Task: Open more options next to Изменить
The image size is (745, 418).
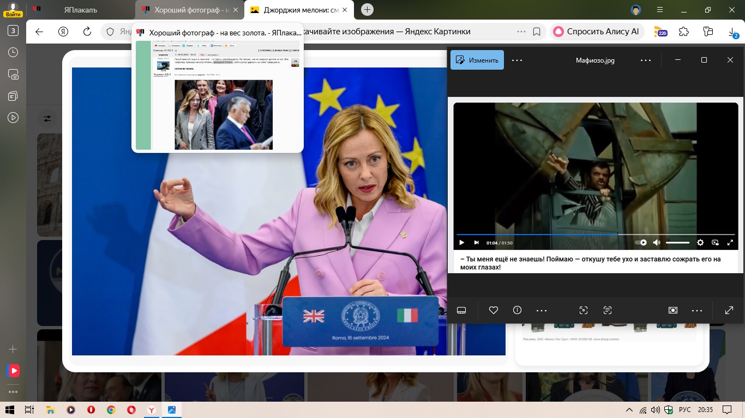Action: point(517,60)
